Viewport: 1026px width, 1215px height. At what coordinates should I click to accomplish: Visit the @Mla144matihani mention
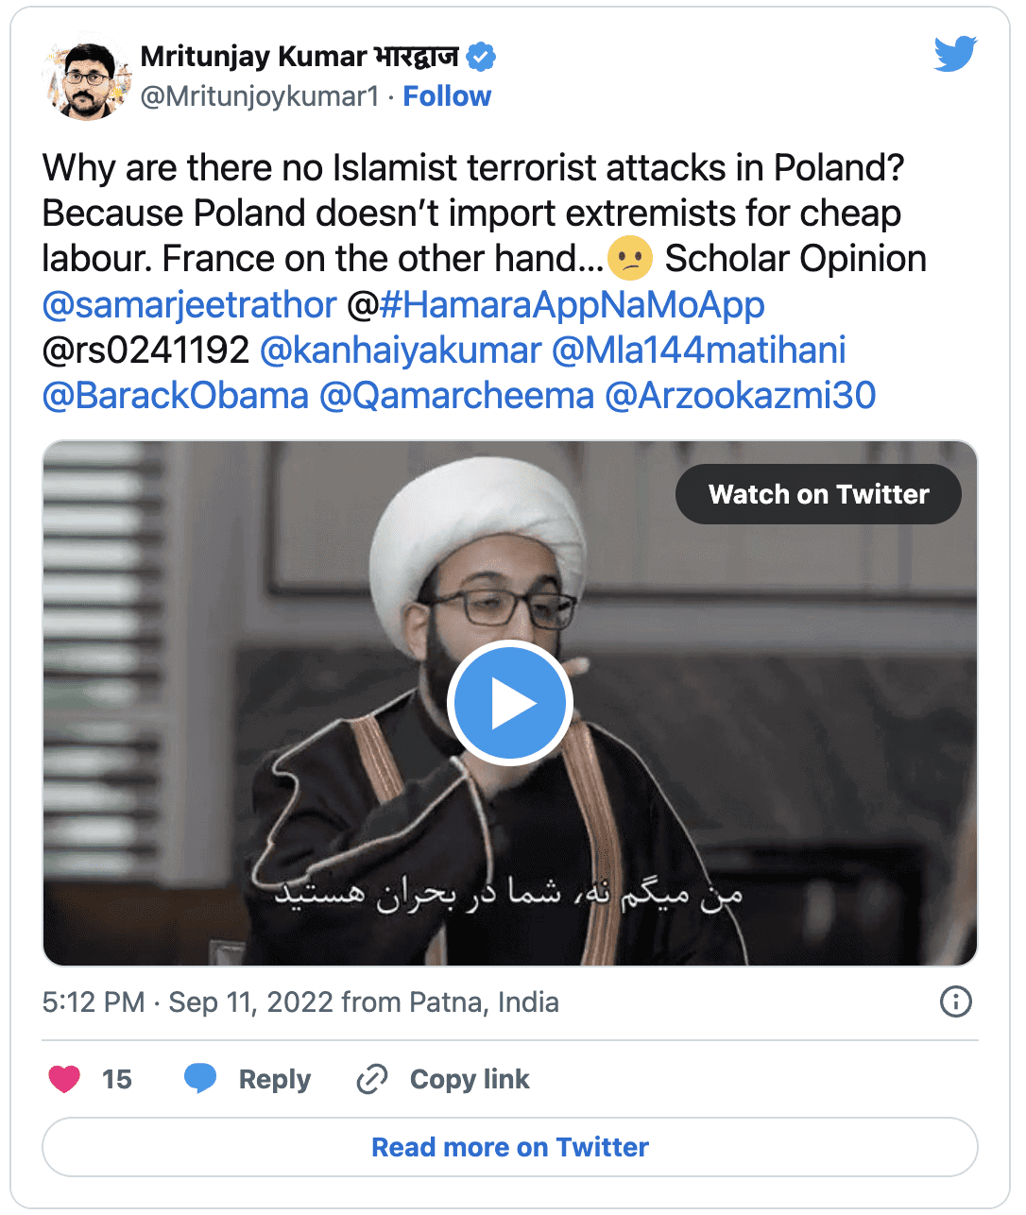(x=698, y=351)
